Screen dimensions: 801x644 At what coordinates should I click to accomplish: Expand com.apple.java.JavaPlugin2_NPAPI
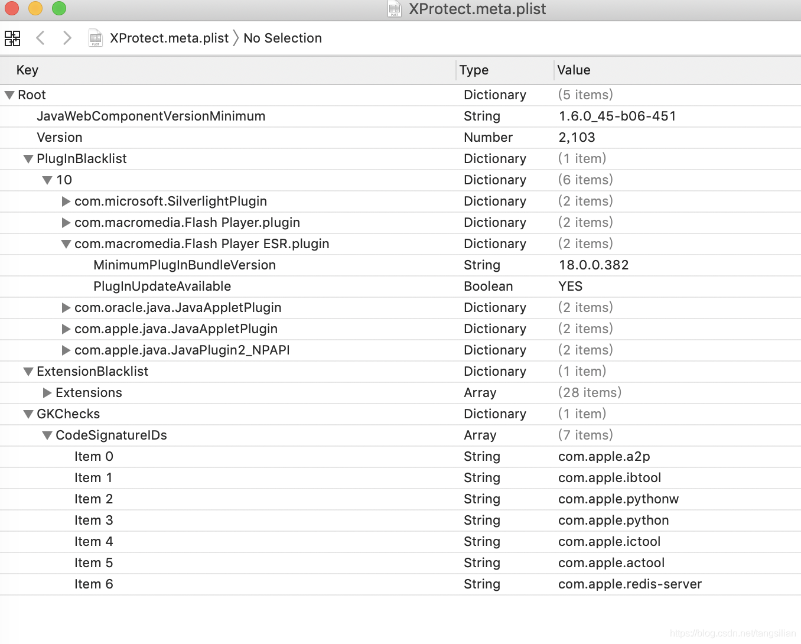click(x=66, y=350)
